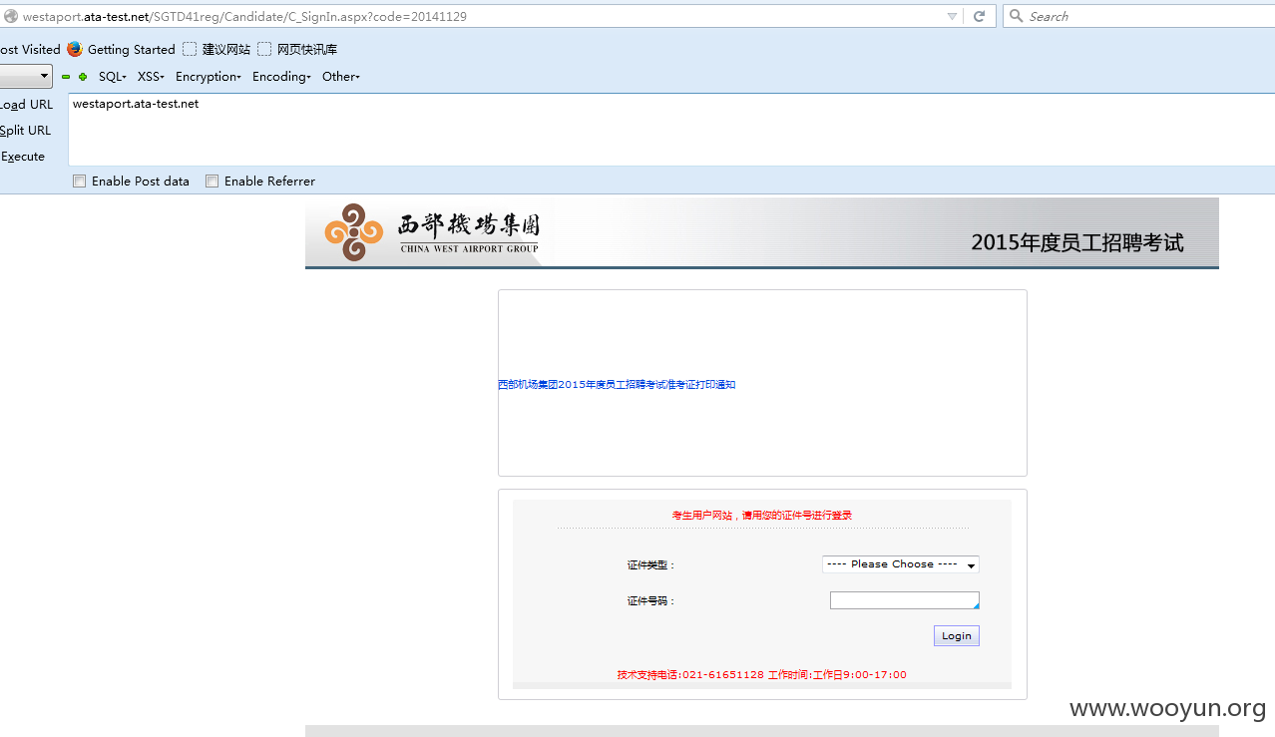
Task: Open the Encryption menu
Action: click(209, 77)
